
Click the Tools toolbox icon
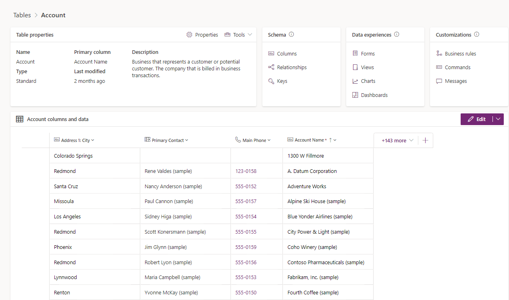click(227, 35)
